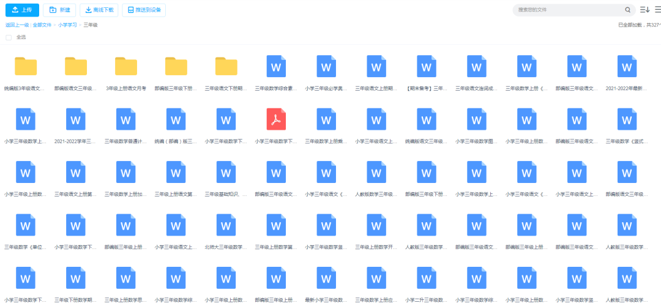Select Word file 三年级数学上册《…
Viewport: 661px width, 306px height.
point(527,66)
